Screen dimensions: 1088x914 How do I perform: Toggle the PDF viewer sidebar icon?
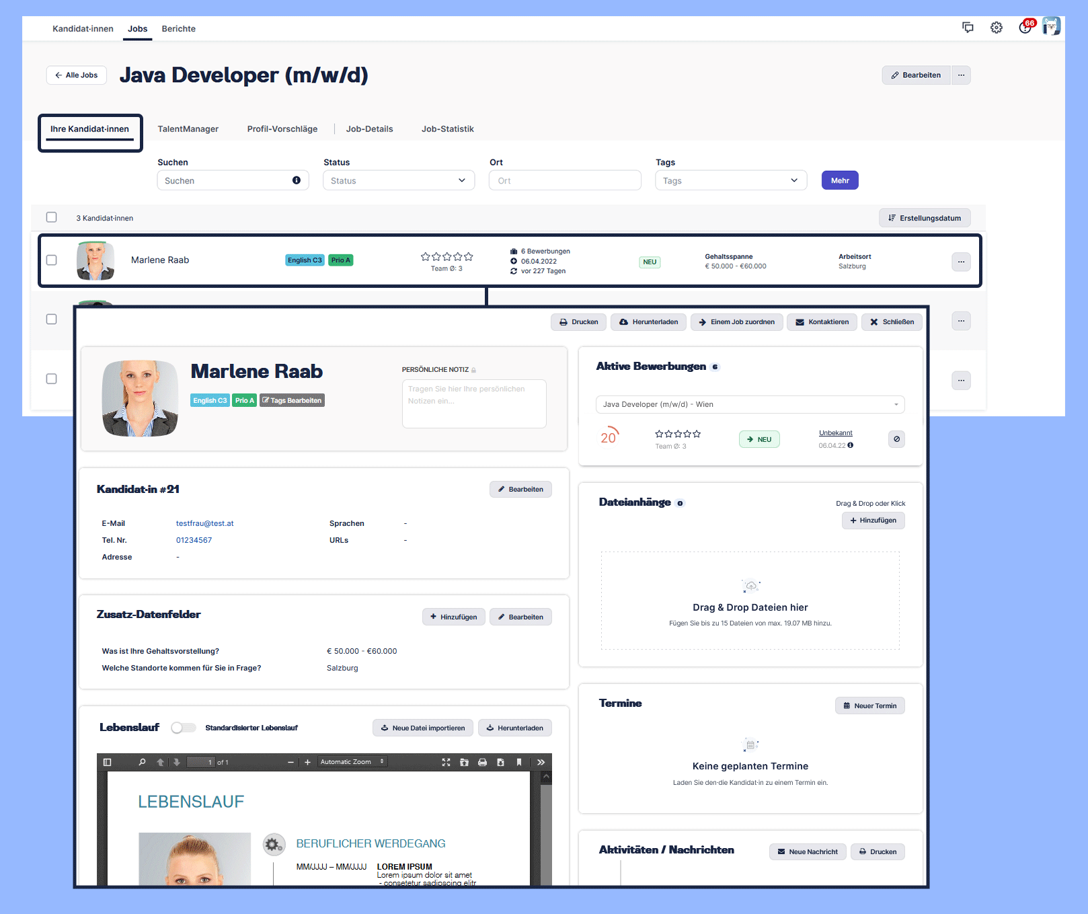click(107, 762)
